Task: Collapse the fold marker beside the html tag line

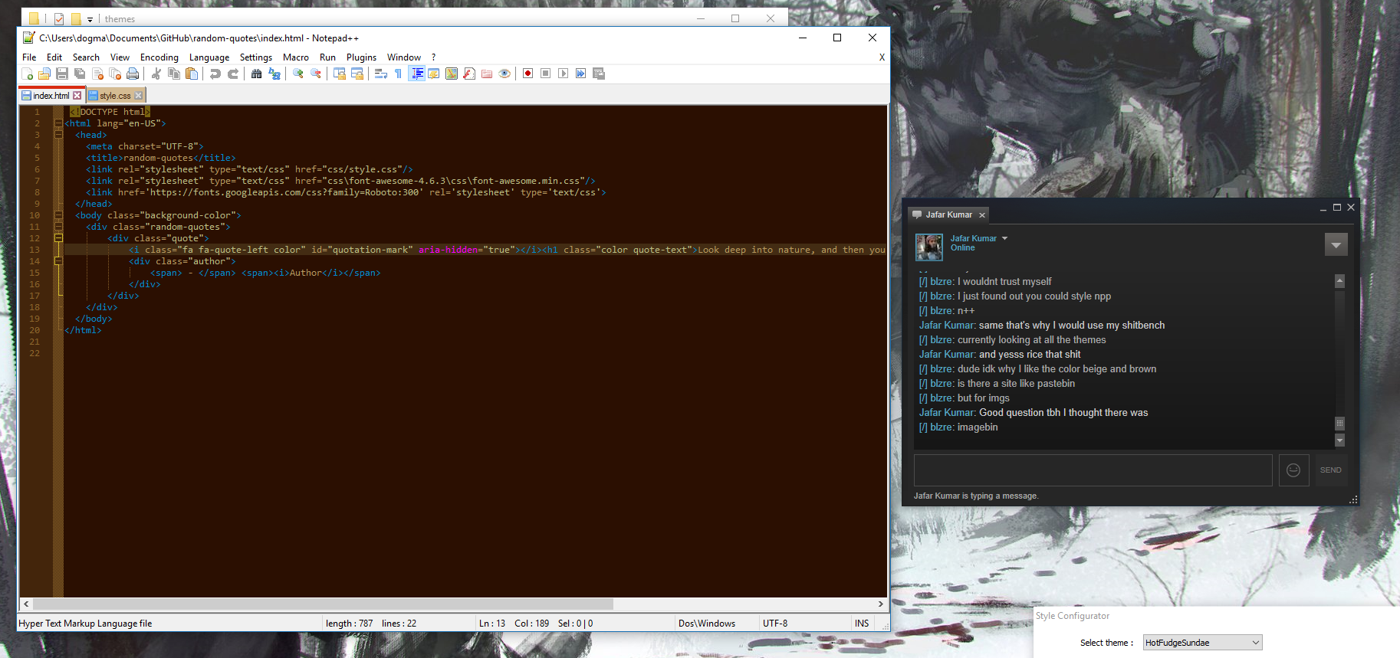Action: pyautogui.click(x=58, y=123)
